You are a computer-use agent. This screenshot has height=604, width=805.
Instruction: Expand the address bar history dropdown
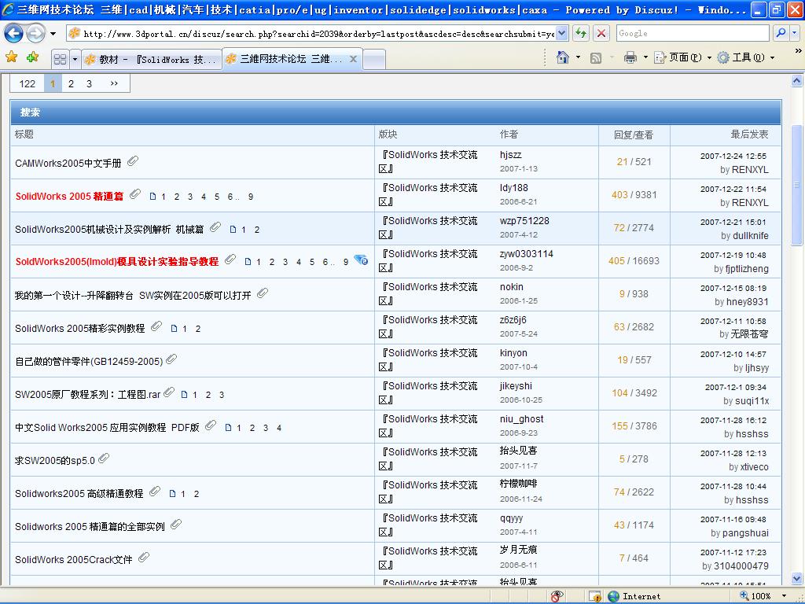(562, 34)
